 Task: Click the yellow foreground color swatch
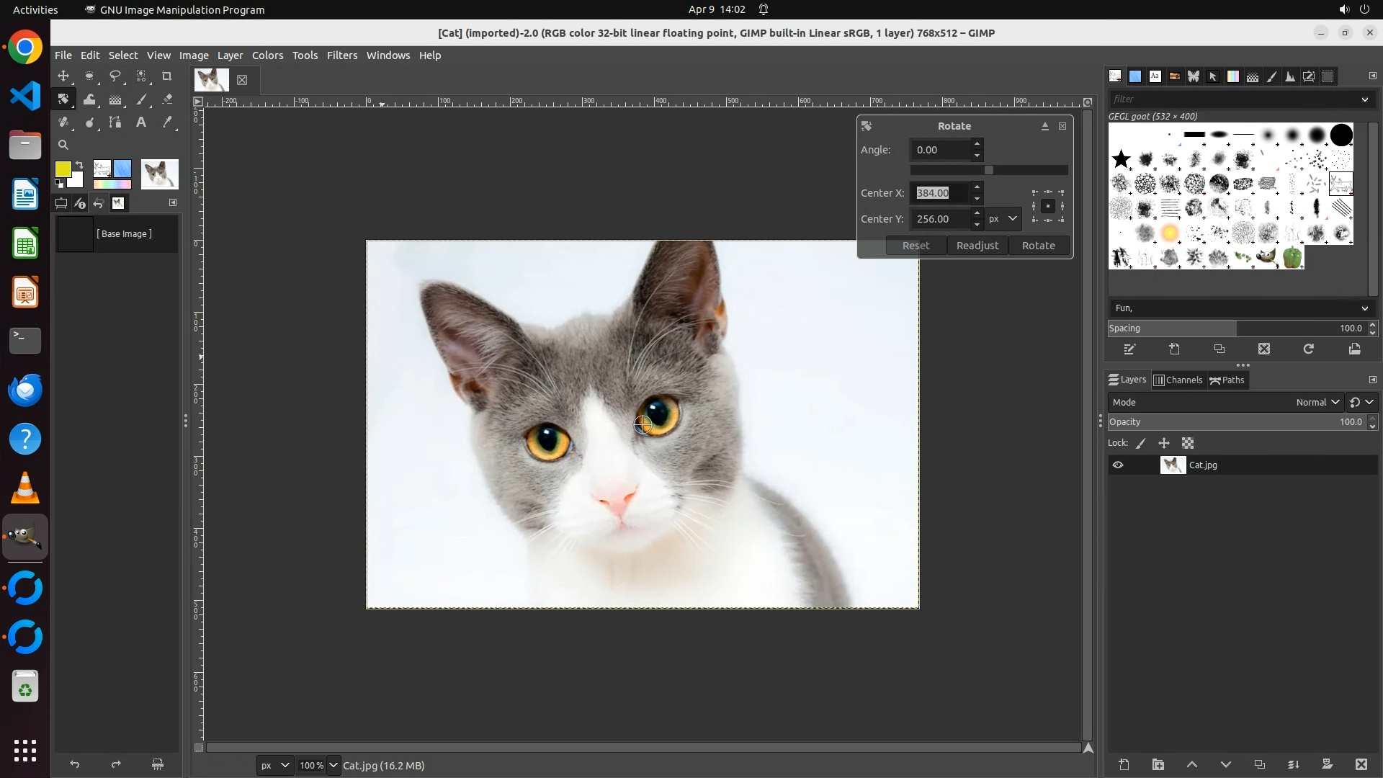click(63, 169)
